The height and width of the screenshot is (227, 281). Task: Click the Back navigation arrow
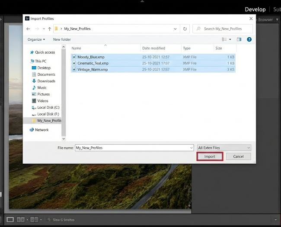coord(28,29)
